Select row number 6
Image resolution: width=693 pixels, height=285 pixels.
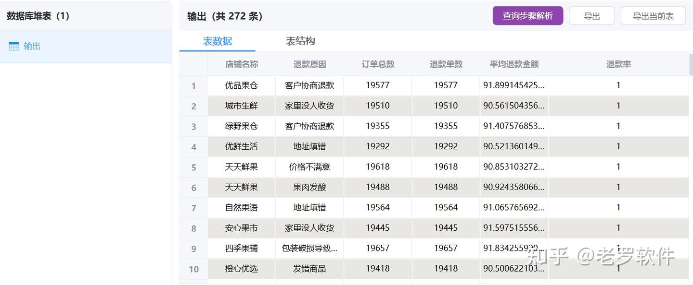[193, 188]
